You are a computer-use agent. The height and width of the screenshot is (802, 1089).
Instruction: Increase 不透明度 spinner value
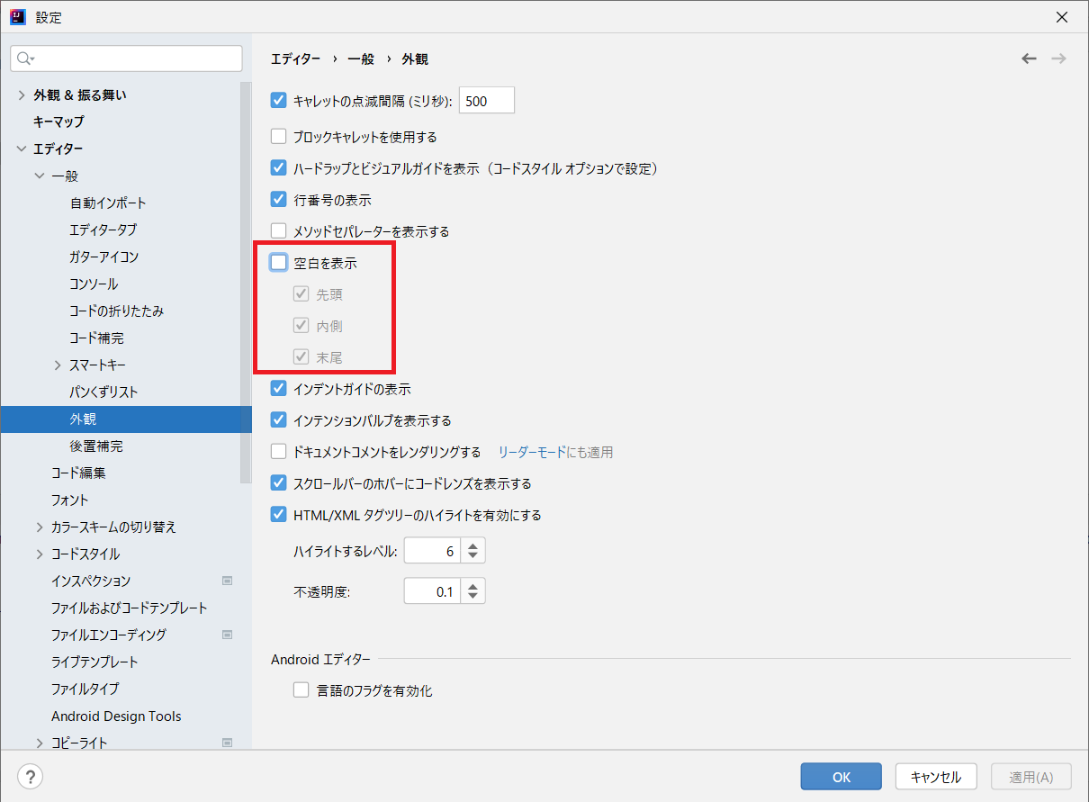472,586
